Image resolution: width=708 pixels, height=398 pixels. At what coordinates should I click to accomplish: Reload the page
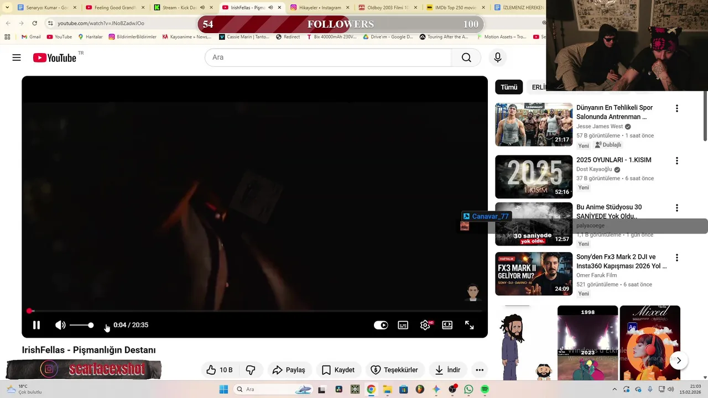pos(34,23)
